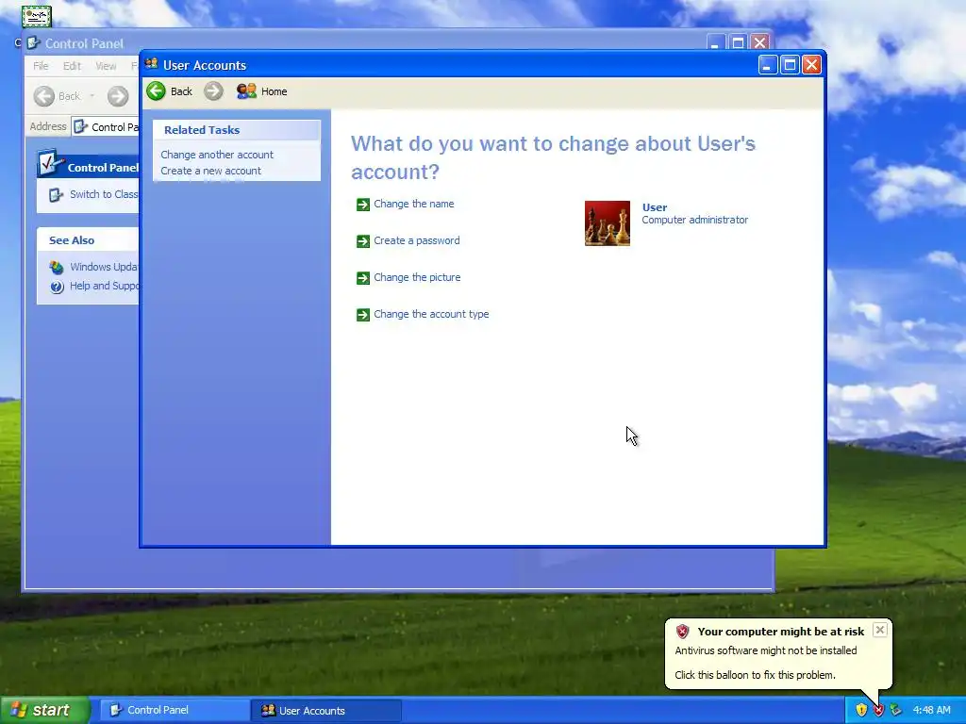Image resolution: width=966 pixels, height=724 pixels.
Task: Open the Start menu
Action: pyautogui.click(x=45, y=710)
